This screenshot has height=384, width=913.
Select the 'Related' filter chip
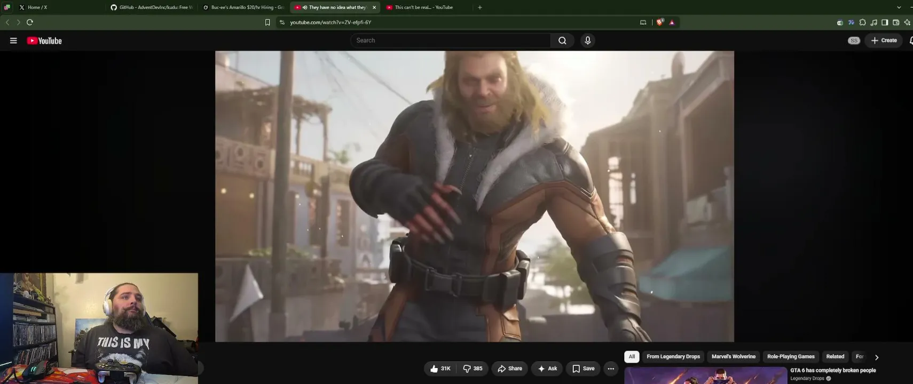tap(835, 357)
